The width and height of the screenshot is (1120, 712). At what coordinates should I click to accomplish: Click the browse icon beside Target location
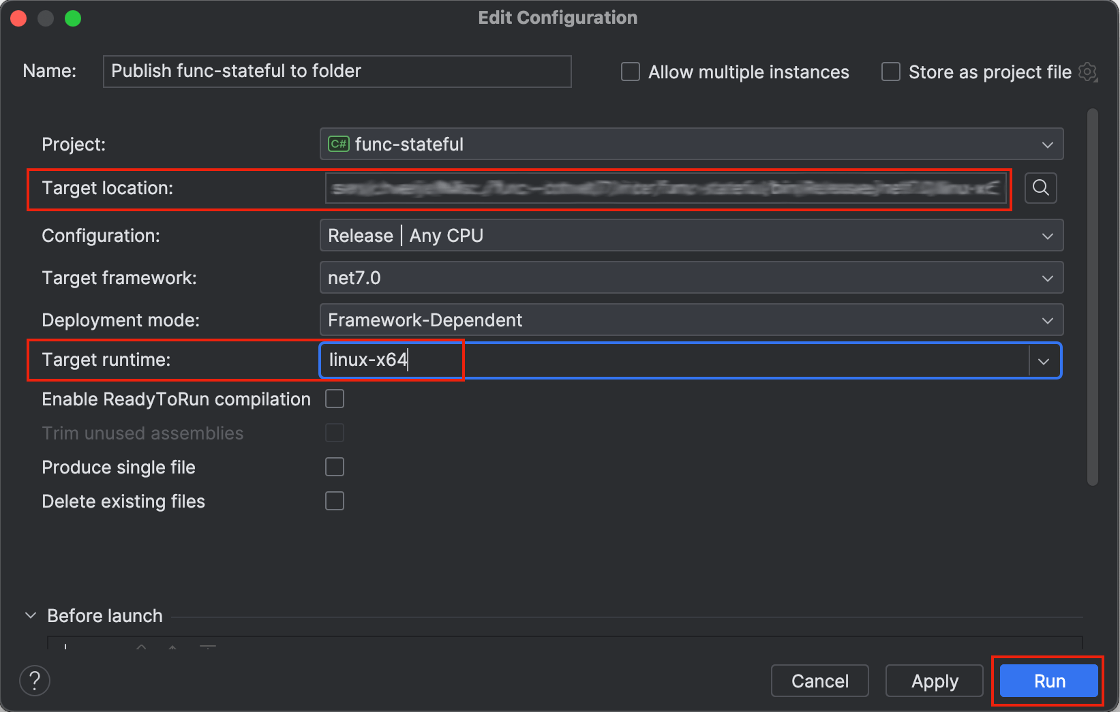1040,187
